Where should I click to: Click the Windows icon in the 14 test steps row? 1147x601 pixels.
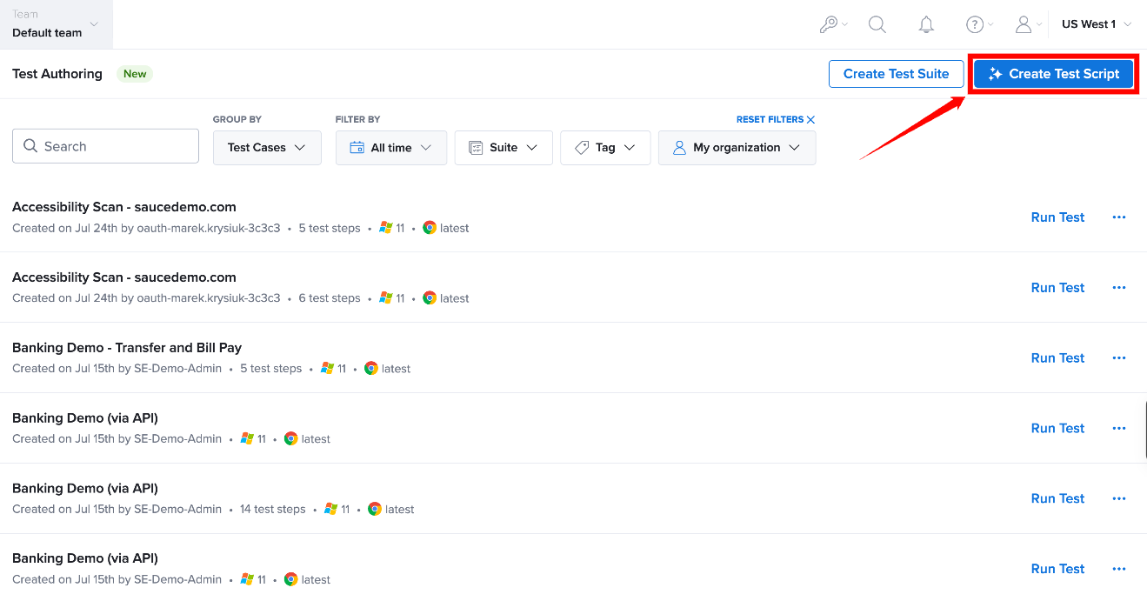pos(331,509)
